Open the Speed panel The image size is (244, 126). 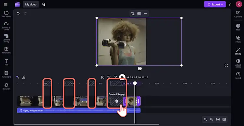238,75
